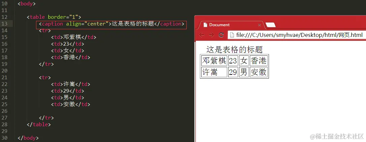Open a new browser tab
The height and width of the screenshot is (142, 366).
pos(271,25)
